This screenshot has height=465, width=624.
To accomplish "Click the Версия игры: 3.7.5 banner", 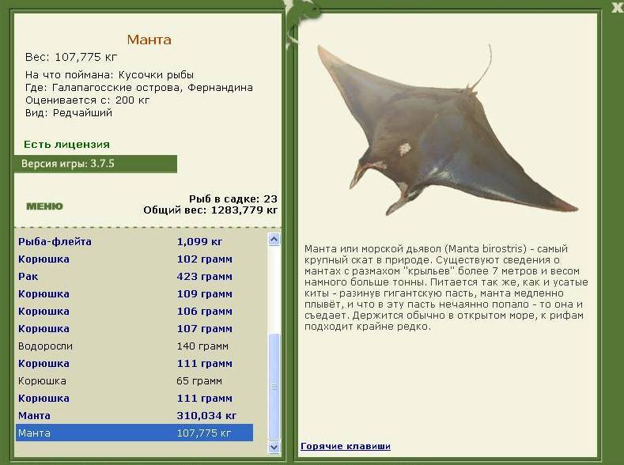I will click(x=96, y=164).
